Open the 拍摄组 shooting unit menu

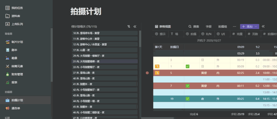click(x=223, y=27)
